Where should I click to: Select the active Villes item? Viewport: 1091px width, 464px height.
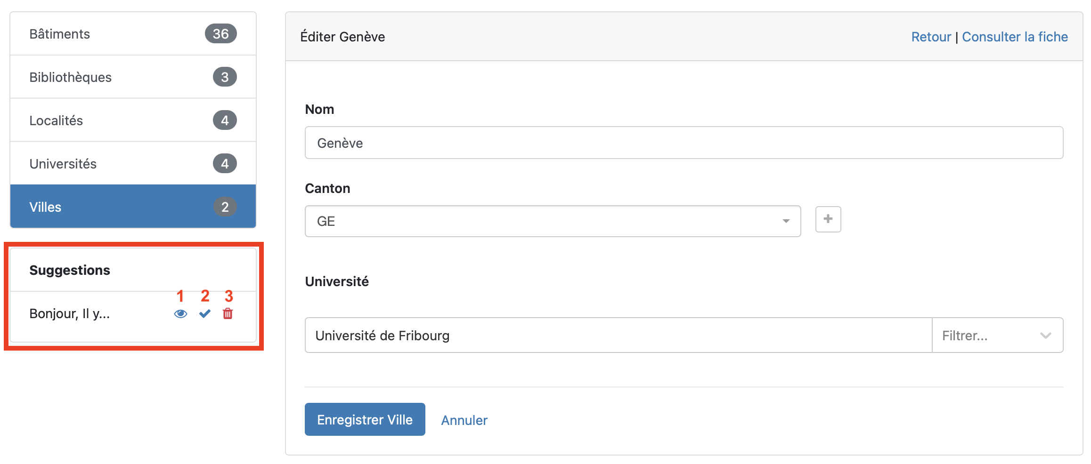pos(46,207)
